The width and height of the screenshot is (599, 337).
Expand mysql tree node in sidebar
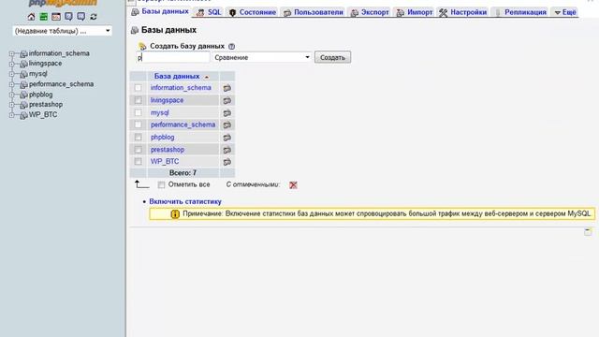11,74
